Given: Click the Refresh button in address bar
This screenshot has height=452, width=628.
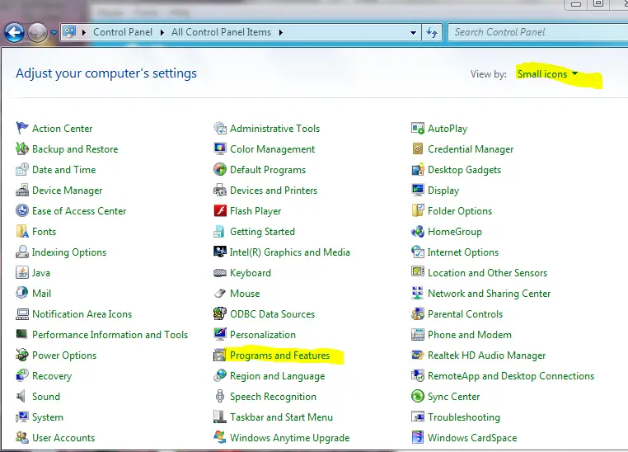Looking at the screenshot, I should (432, 32).
